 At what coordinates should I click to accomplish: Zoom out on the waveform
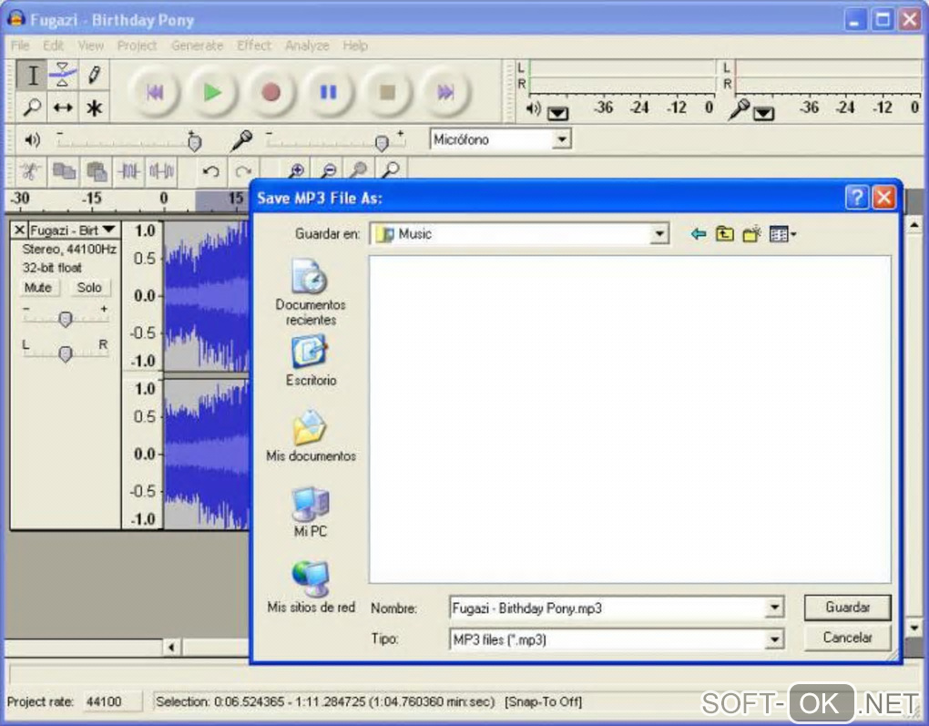328,170
